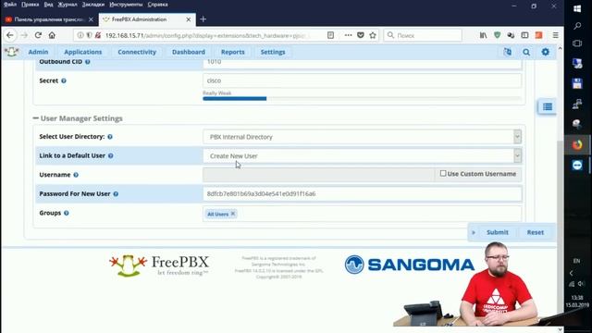Open the FreePBX gear settings icon
Viewport: 592px width, 333px height.
[546, 52]
